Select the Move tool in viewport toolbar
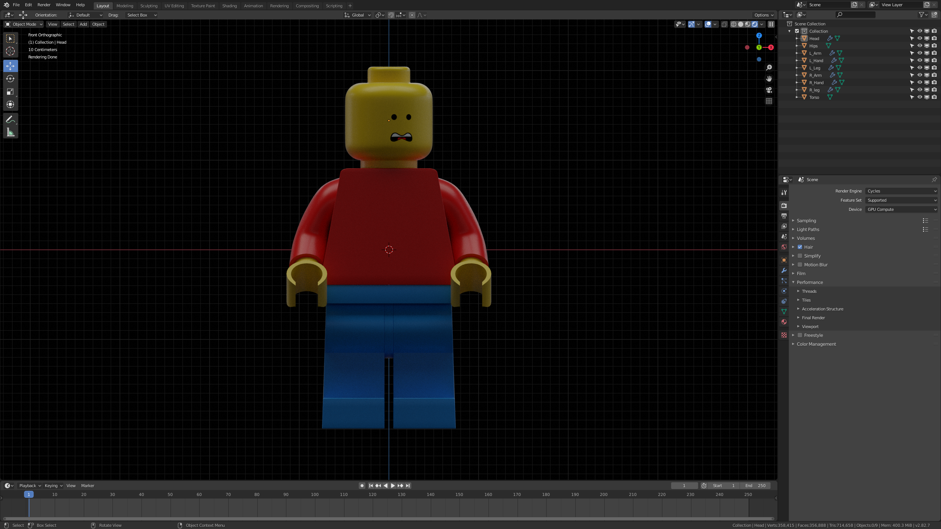The height and width of the screenshot is (529, 941). point(10,66)
